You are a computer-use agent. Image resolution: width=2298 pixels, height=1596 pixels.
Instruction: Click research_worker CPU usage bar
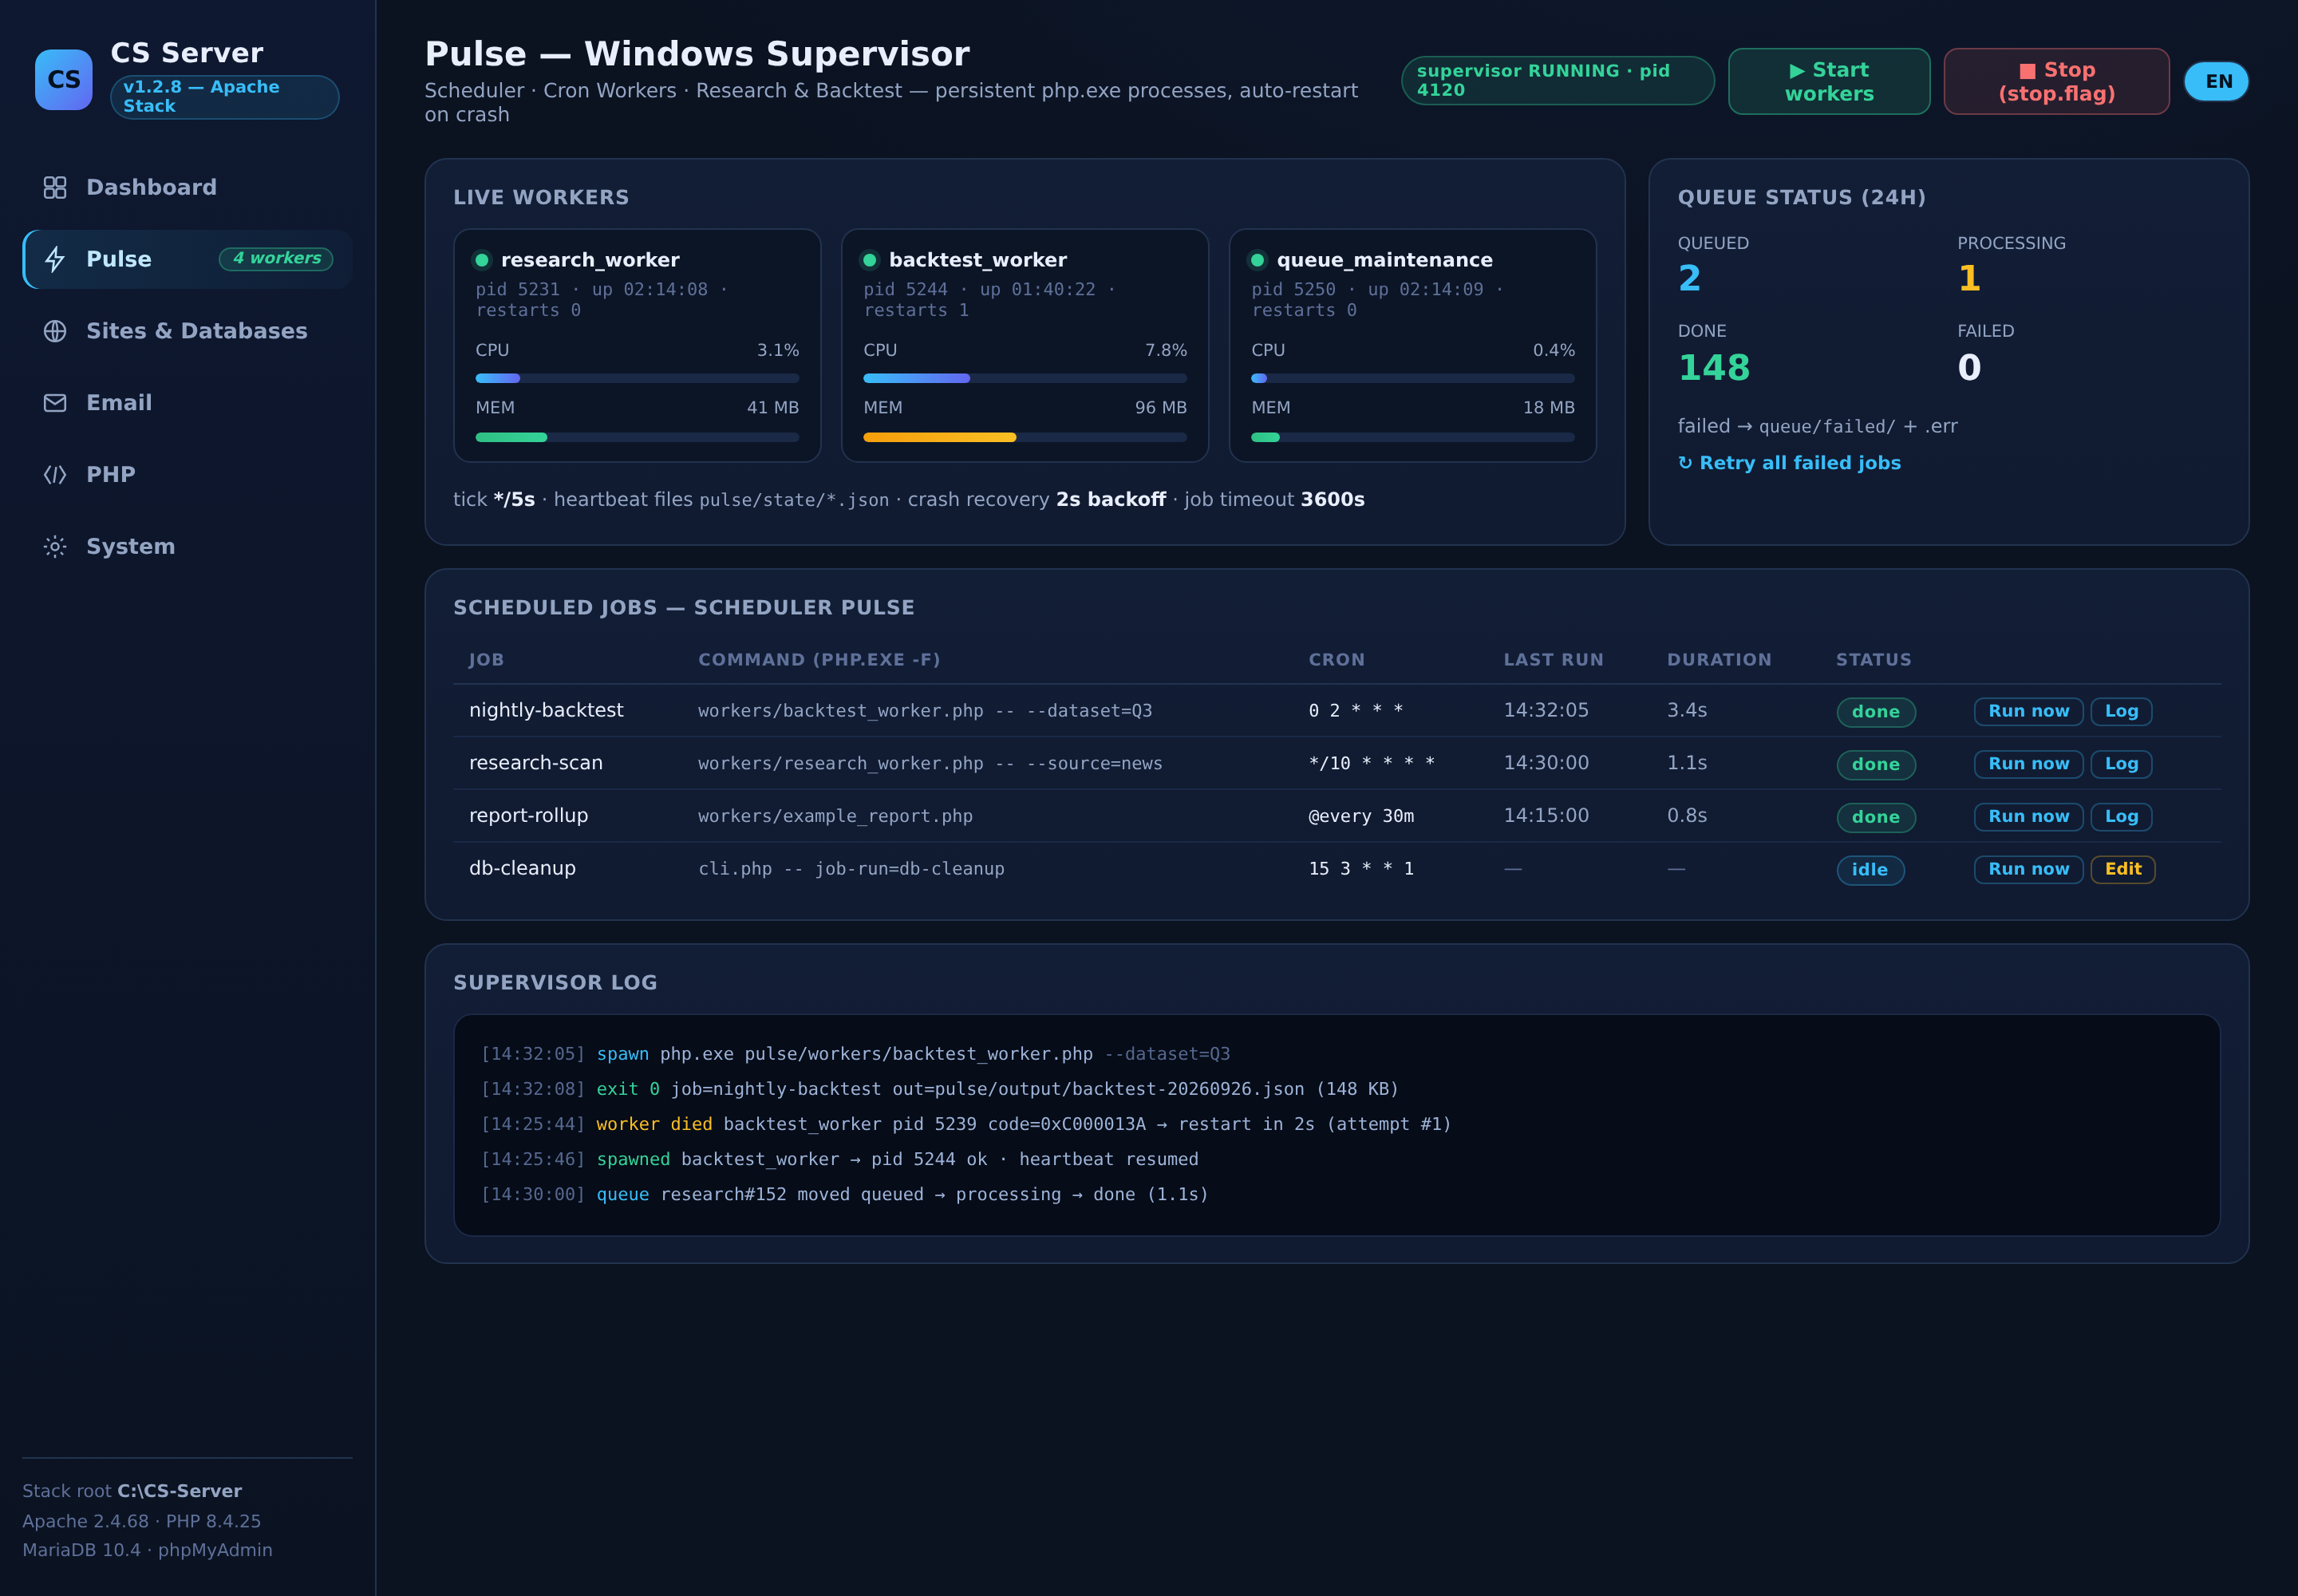(637, 378)
